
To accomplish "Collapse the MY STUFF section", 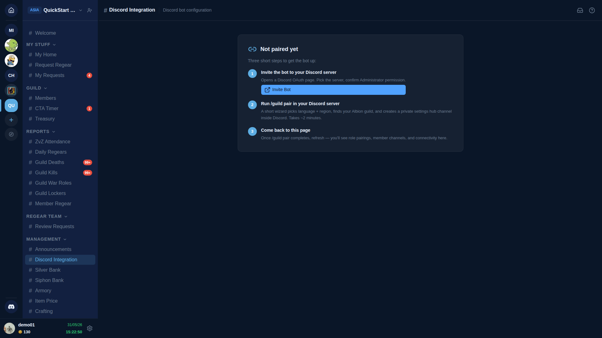I will tap(41, 44).
